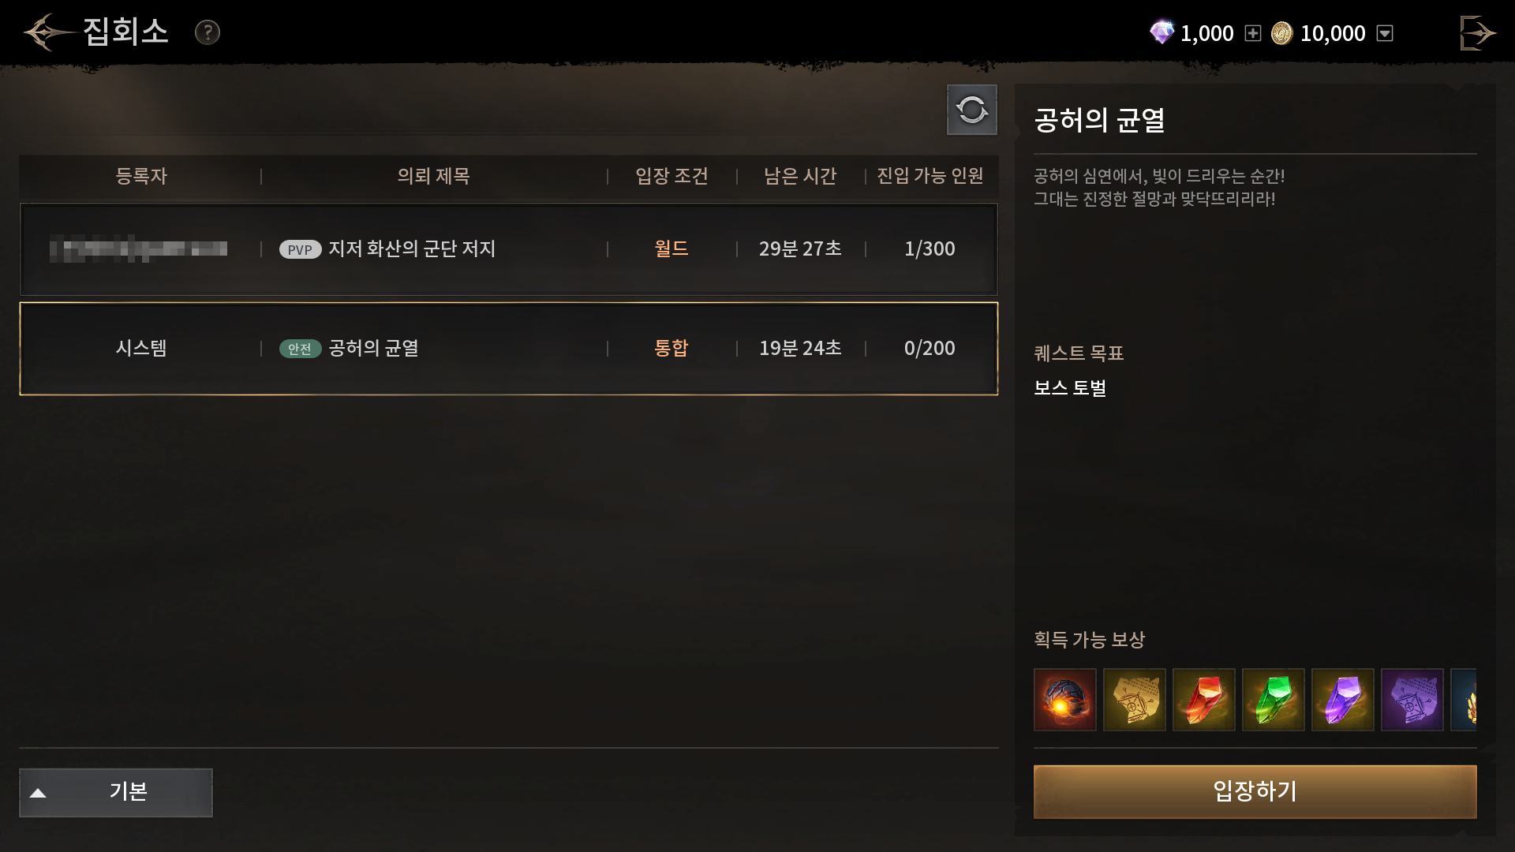
Task: Add diamonds with the plus icon
Action: [1253, 33]
